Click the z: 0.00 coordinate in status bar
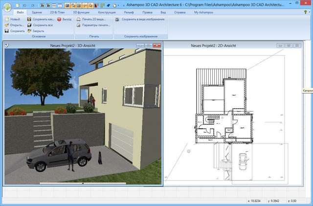This screenshot has width=313, height=206. point(292,201)
